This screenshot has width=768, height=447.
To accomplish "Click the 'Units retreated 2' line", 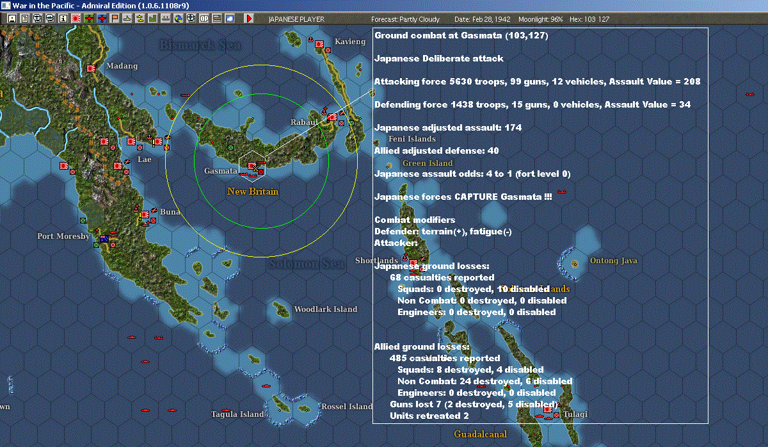I will 429,416.
